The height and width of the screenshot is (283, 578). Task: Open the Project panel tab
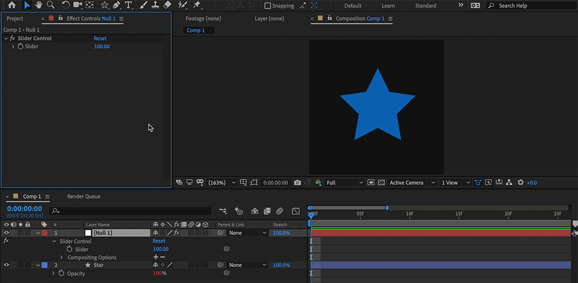(15, 18)
